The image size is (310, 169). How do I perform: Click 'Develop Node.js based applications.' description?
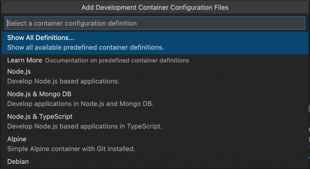coord(64,81)
